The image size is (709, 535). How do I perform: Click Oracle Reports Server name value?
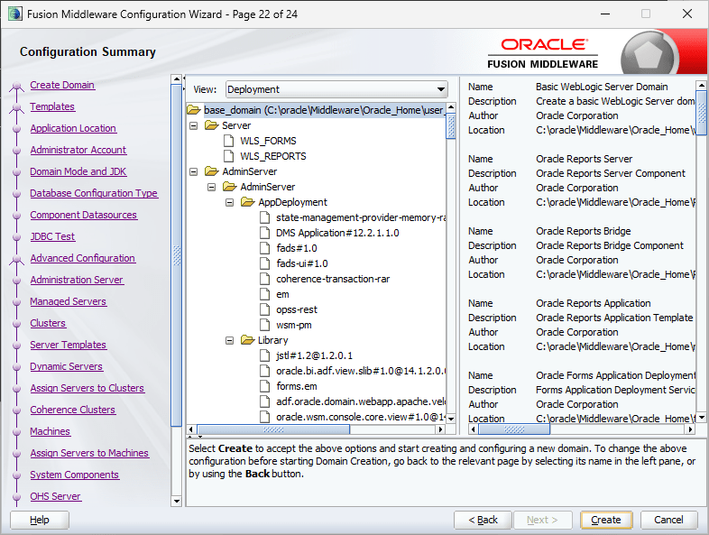tap(585, 159)
